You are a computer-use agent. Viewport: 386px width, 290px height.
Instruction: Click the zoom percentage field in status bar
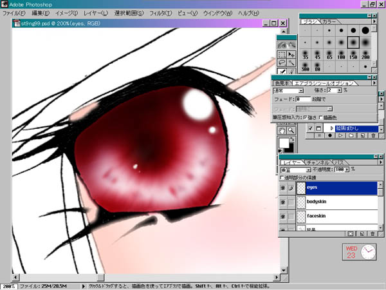click(9, 286)
